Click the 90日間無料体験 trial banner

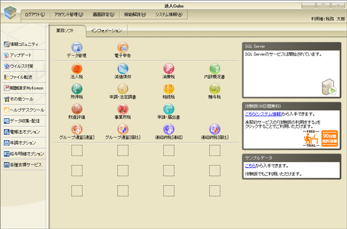pyautogui.click(x=328, y=138)
